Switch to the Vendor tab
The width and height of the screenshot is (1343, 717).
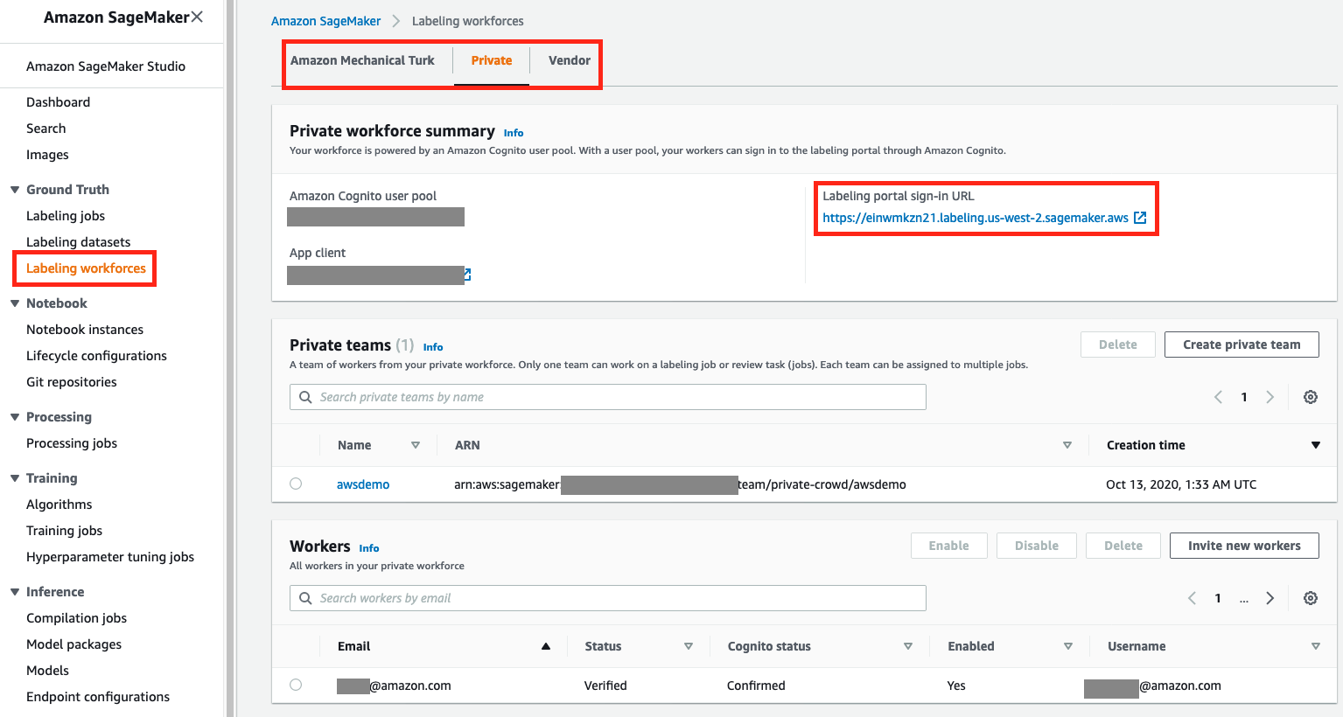coord(570,60)
